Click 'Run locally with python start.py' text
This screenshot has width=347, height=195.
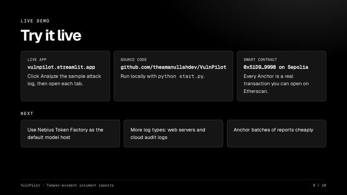(162, 76)
